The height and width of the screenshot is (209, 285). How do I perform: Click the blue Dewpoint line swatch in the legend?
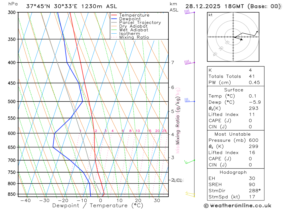click(x=114, y=19)
